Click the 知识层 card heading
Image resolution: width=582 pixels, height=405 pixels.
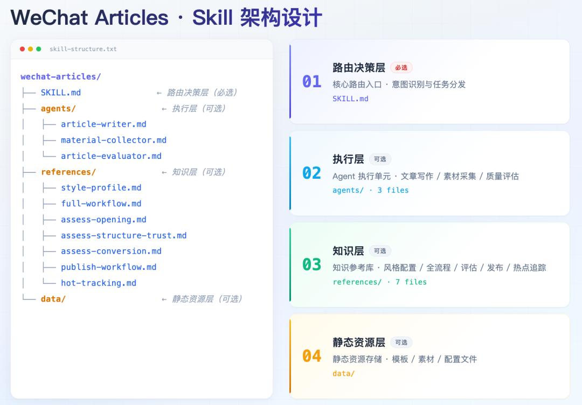(x=348, y=251)
